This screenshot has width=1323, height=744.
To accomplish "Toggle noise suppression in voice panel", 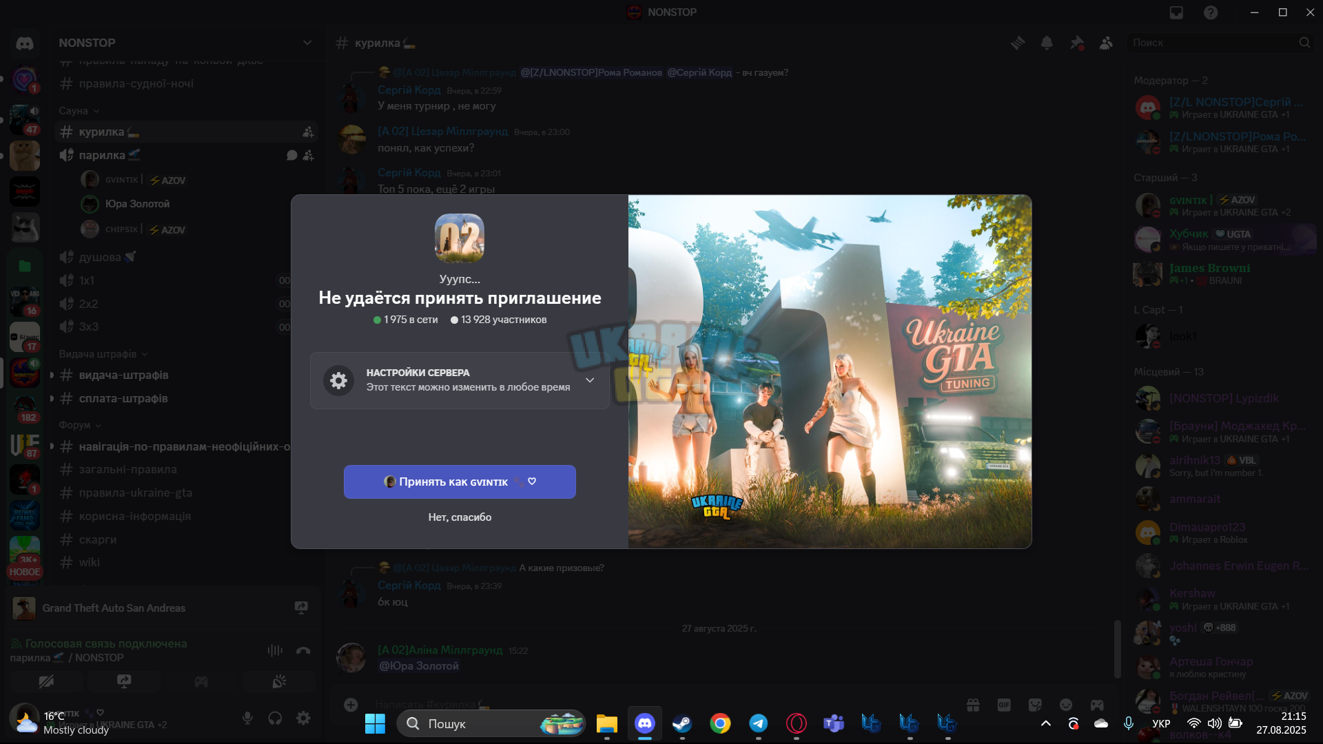I will click(275, 650).
